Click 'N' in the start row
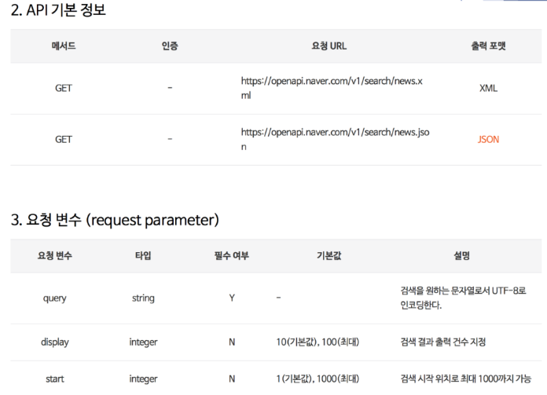The width and height of the screenshot is (547, 395). coord(232,379)
